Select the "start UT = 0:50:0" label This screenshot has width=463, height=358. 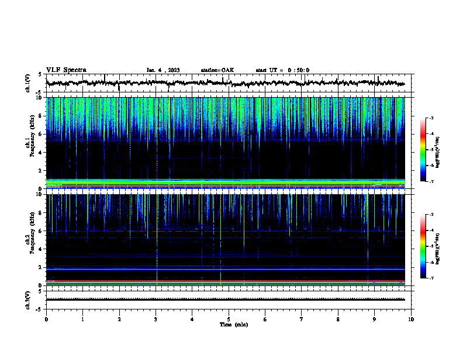(282, 70)
